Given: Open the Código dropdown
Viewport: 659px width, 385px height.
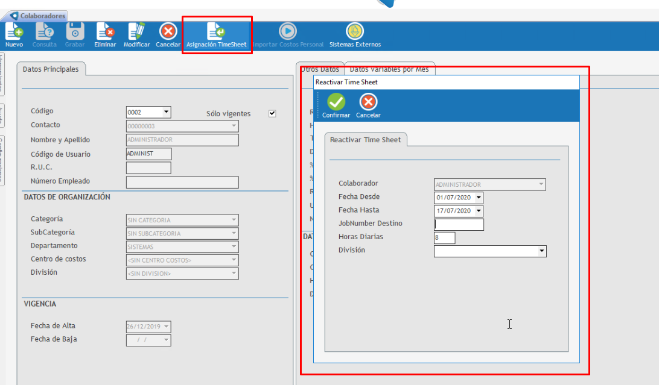Looking at the screenshot, I should [x=166, y=112].
